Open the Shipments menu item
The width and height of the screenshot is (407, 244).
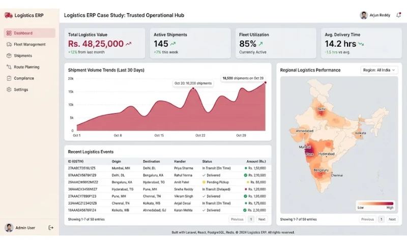[30, 55]
